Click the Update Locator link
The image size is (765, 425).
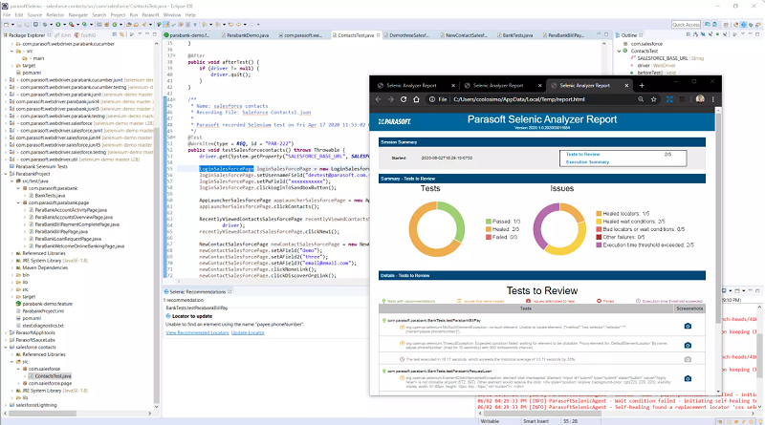248,333
